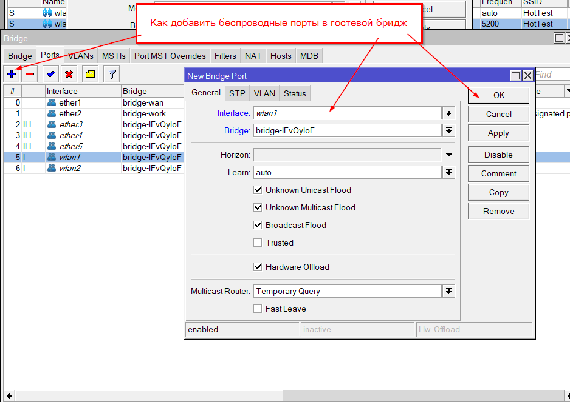Image resolution: width=570 pixels, height=402 pixels.
Task: Toggle Unknown Unicast Flood checkbox
Action: (258, 190)
